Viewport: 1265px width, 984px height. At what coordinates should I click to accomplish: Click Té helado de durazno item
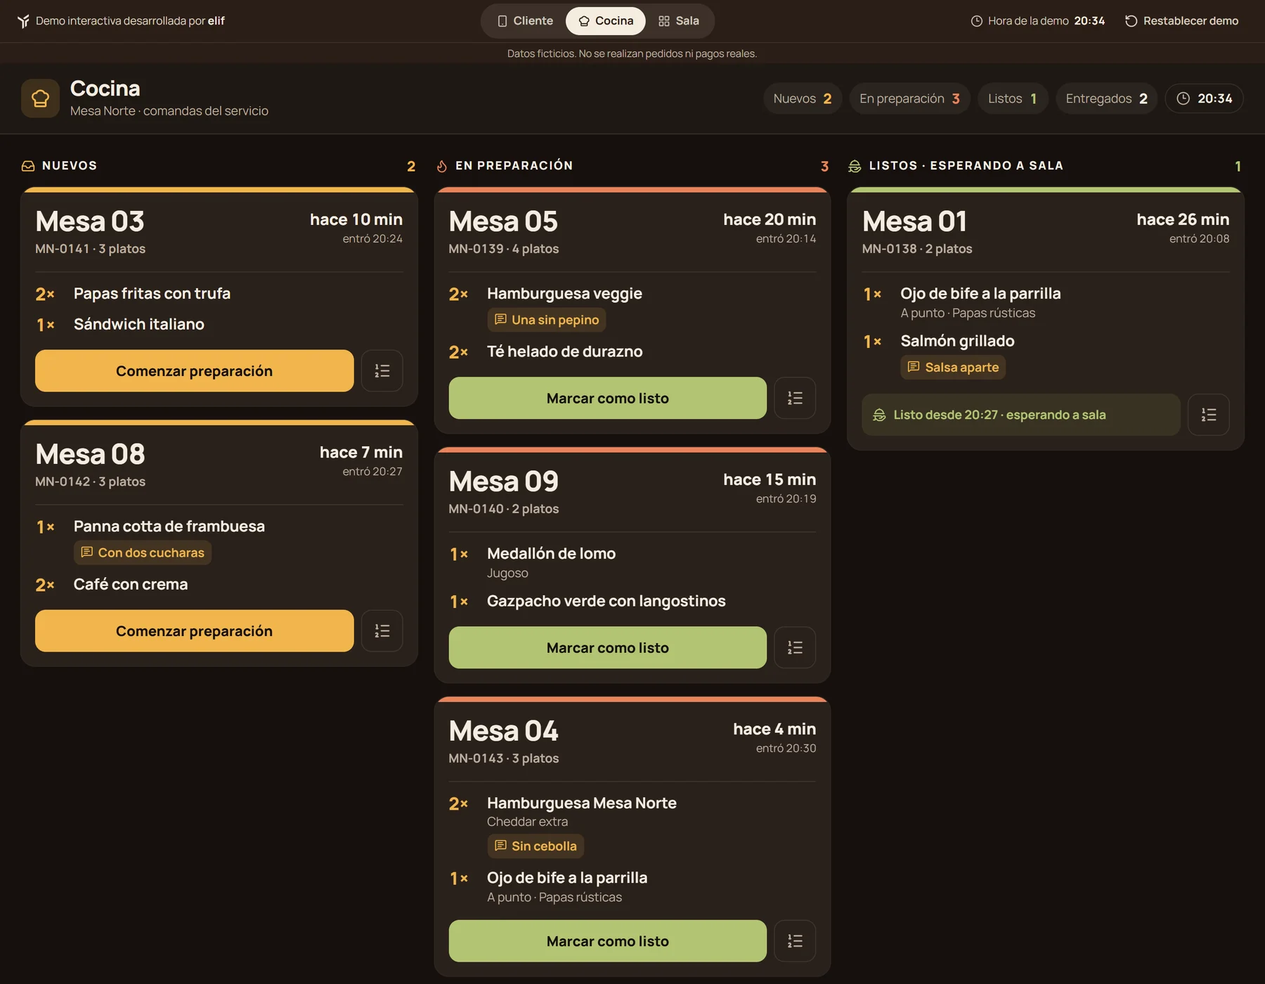pos(564,351)
